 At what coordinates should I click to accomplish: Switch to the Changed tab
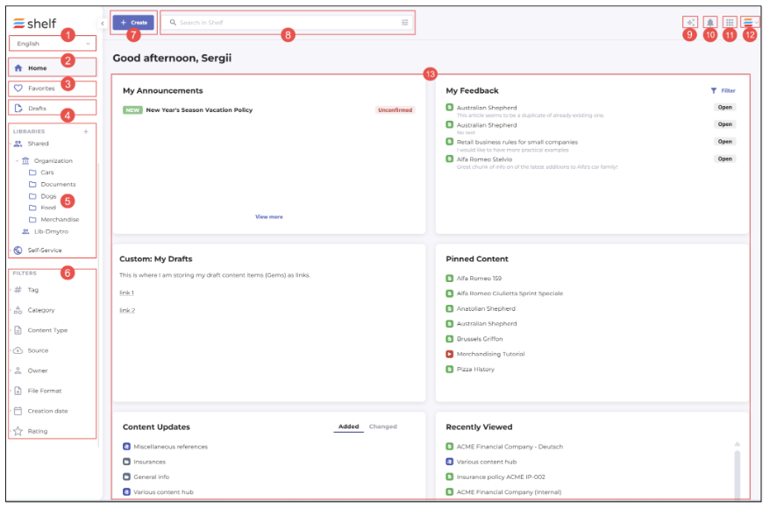click(x=383, y=427)
